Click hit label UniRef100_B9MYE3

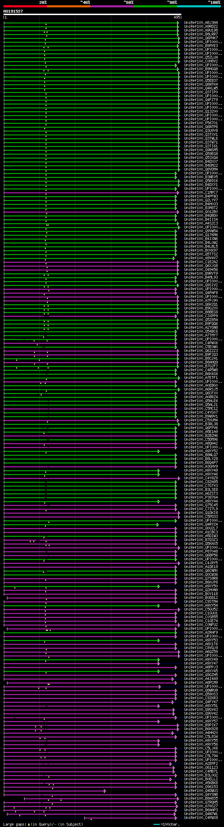[201, 46]
